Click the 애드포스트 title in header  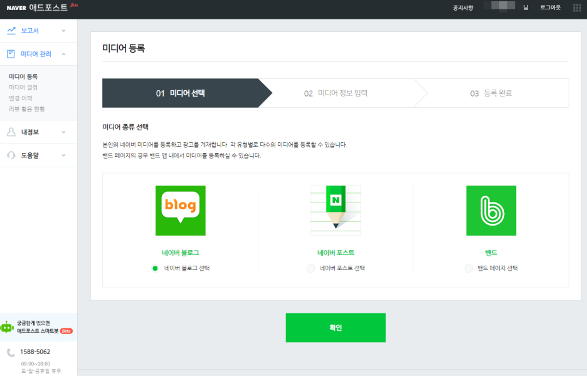tap(48, 8)
